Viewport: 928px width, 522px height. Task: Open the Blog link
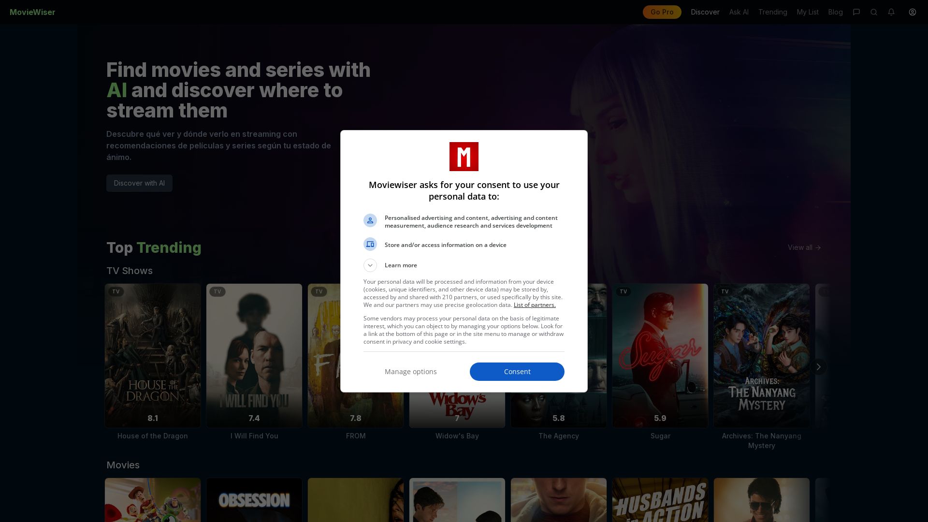pos(835,12)
